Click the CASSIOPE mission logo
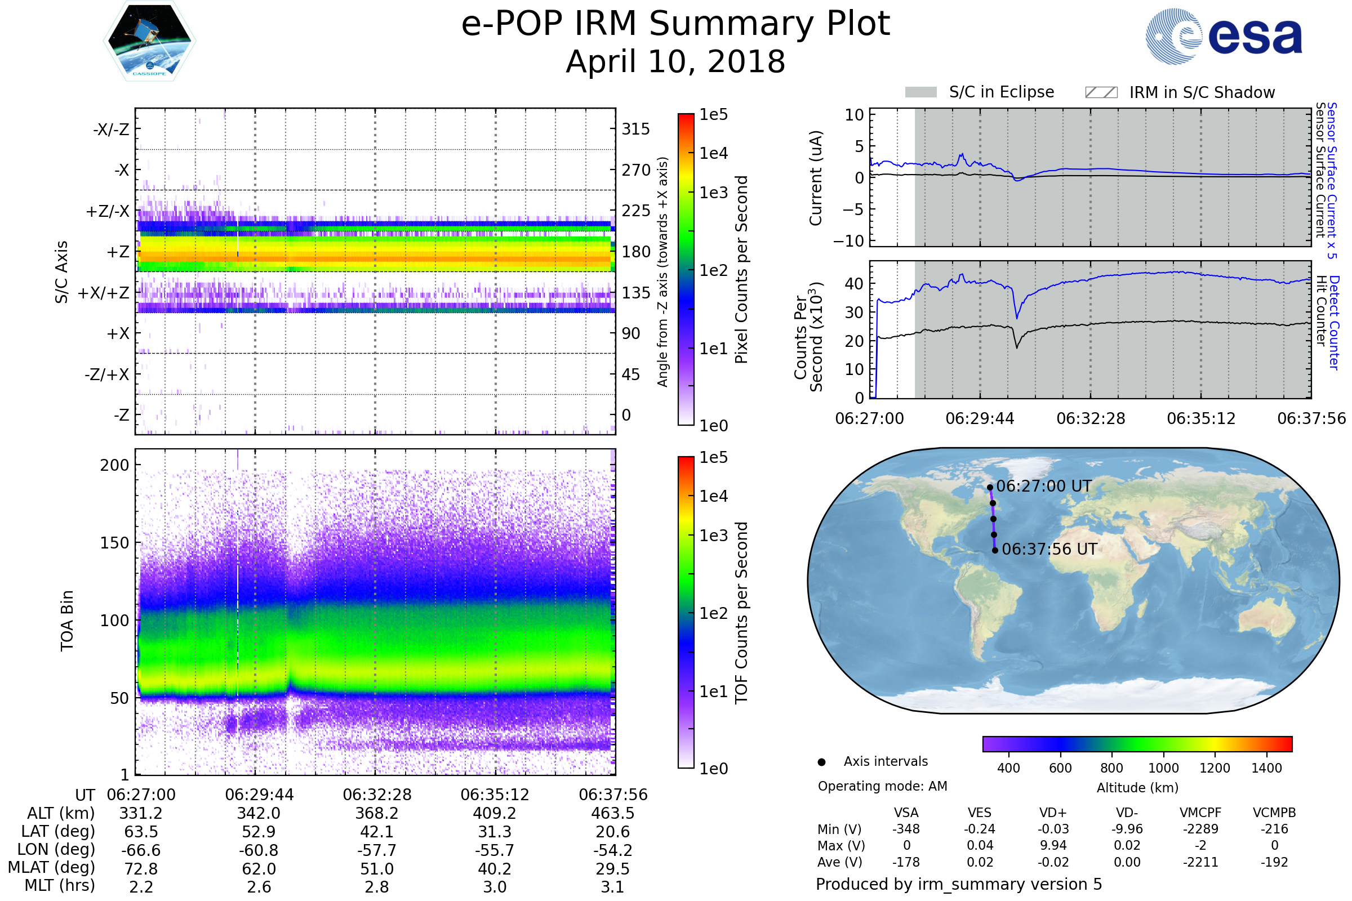 (149, 41)
